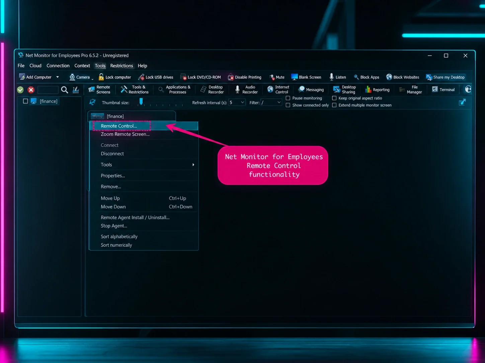This screenshot has height=363, width=485.
Task: Lock DVD/CD-ROM drives
Action: click(x=200, y=77)
